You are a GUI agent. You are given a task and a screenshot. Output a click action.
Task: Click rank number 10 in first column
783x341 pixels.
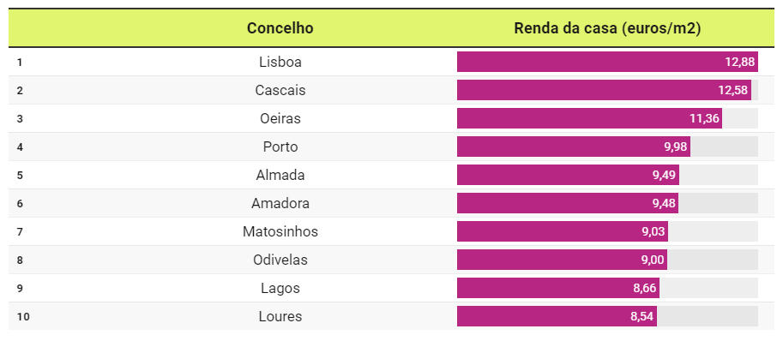coord(23,316)
